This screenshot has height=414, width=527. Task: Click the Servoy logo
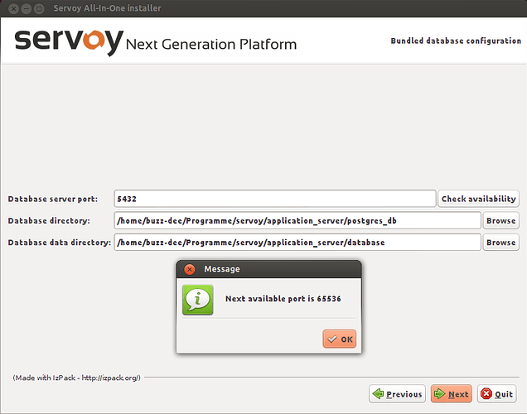[69, 41]
